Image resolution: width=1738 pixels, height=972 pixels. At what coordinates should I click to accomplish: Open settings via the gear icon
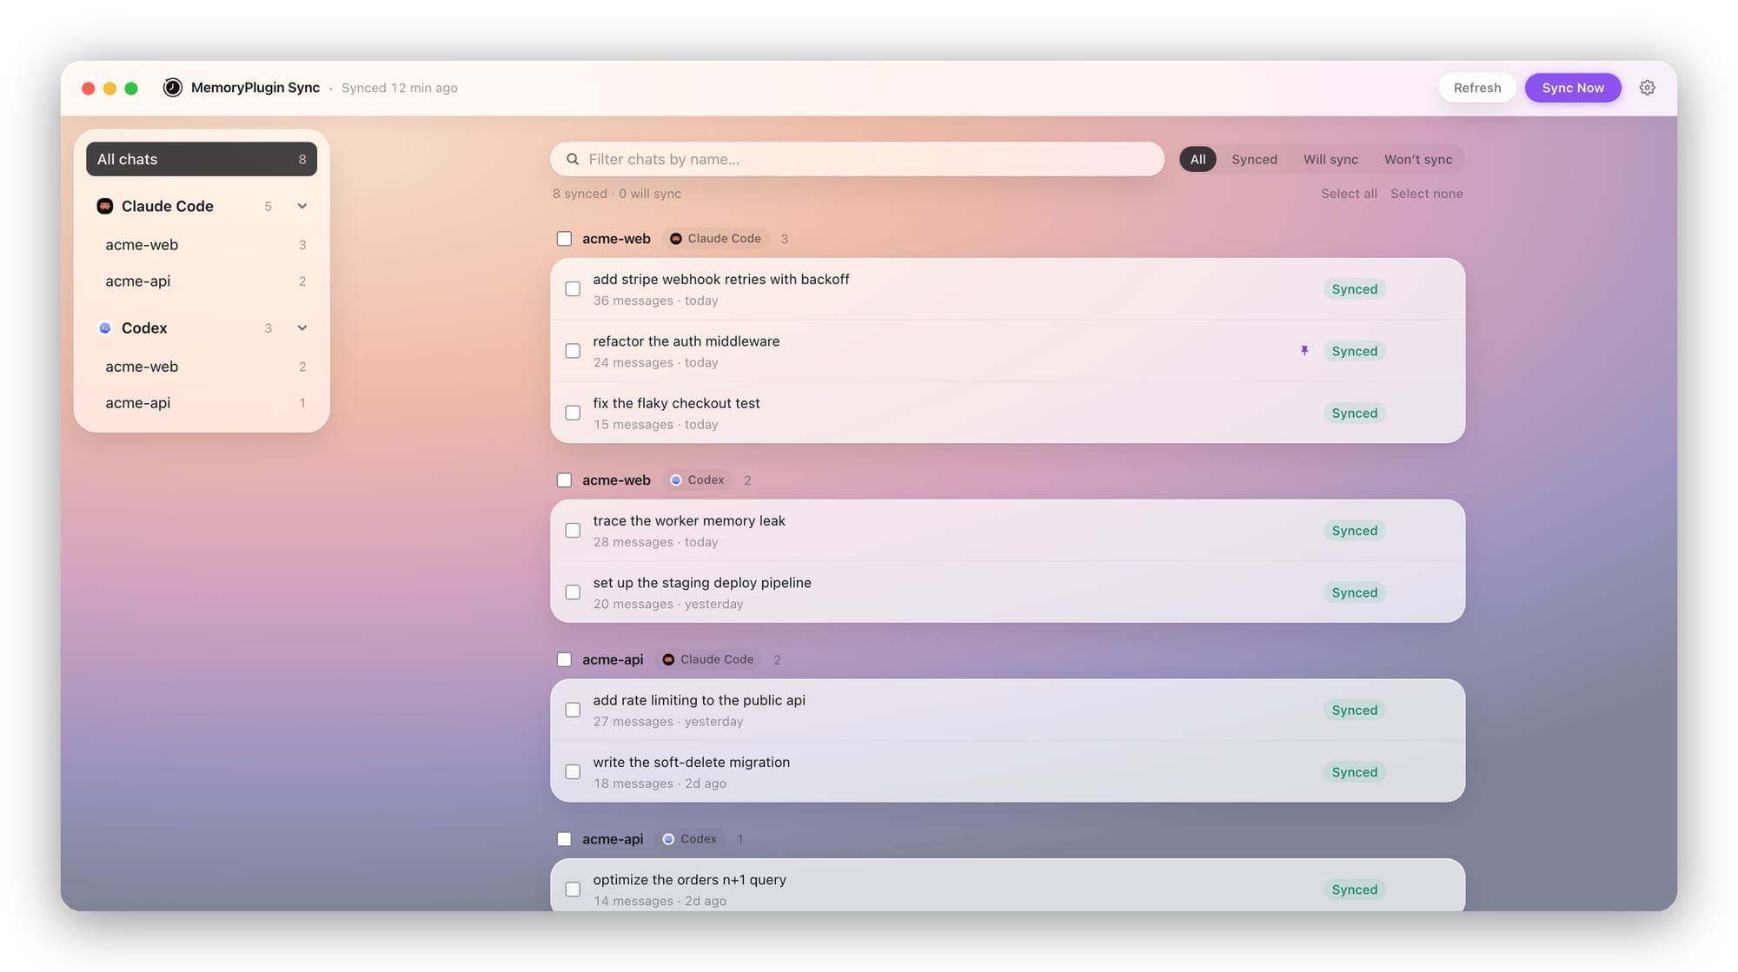(1647, 88)
